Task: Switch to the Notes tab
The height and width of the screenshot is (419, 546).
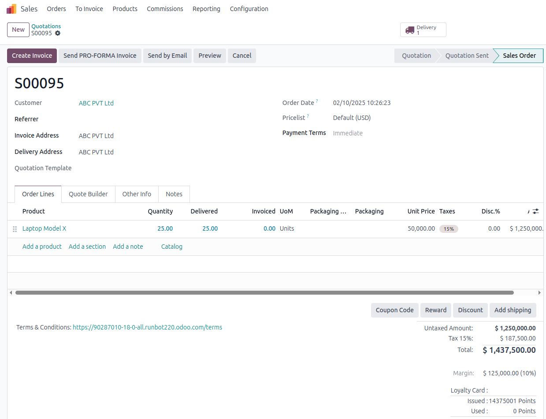Action: pos(174,194)
